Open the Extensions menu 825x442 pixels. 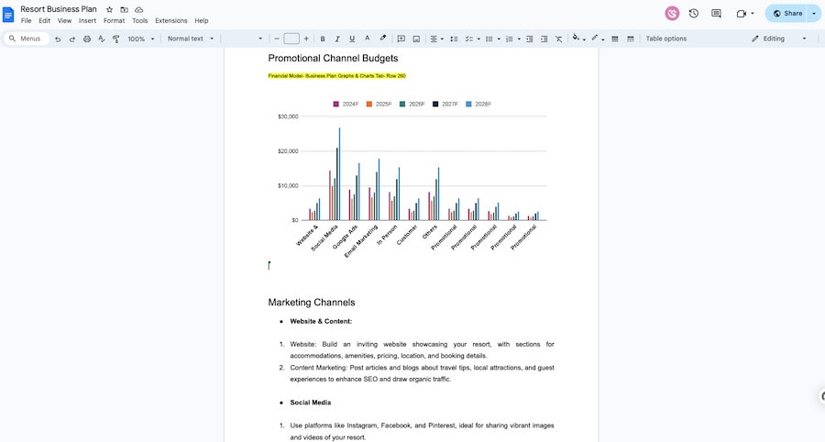[171, 21]
